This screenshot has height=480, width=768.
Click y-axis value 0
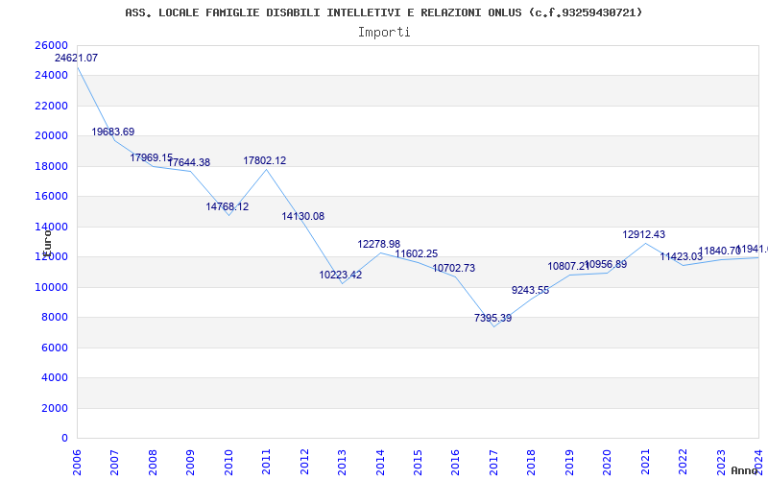(64, 439)
